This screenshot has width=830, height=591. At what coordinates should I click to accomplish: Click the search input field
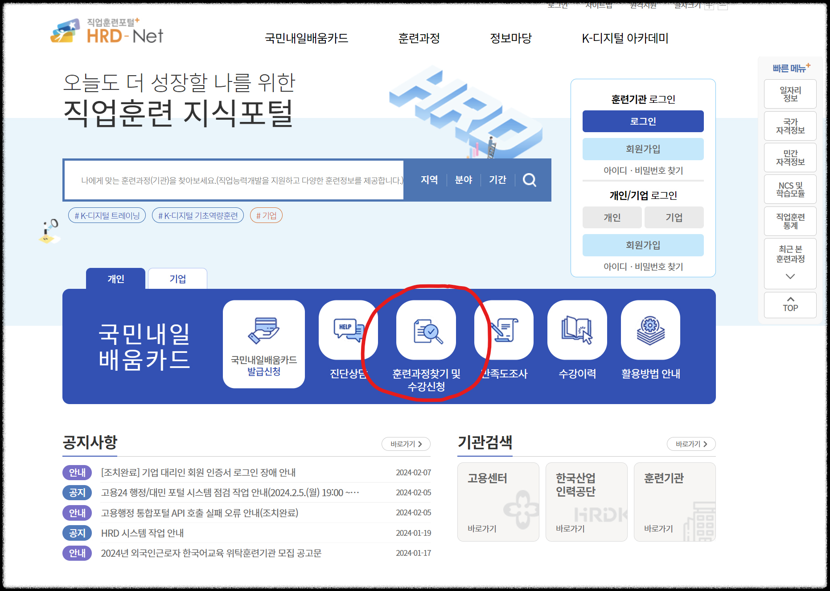click(x=234, y=180)
